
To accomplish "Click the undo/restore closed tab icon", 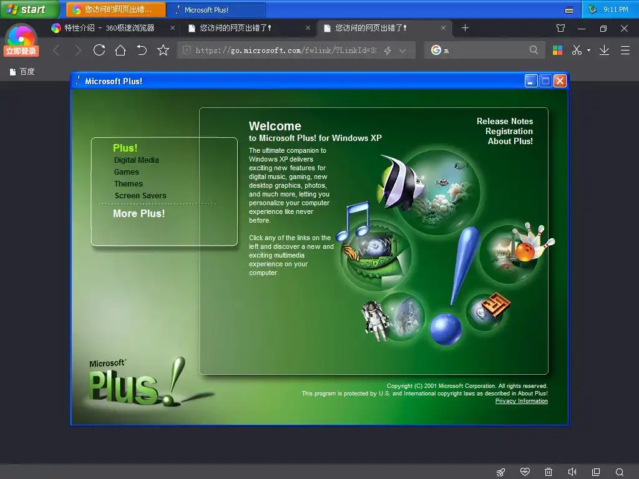I will pos(142,50).
